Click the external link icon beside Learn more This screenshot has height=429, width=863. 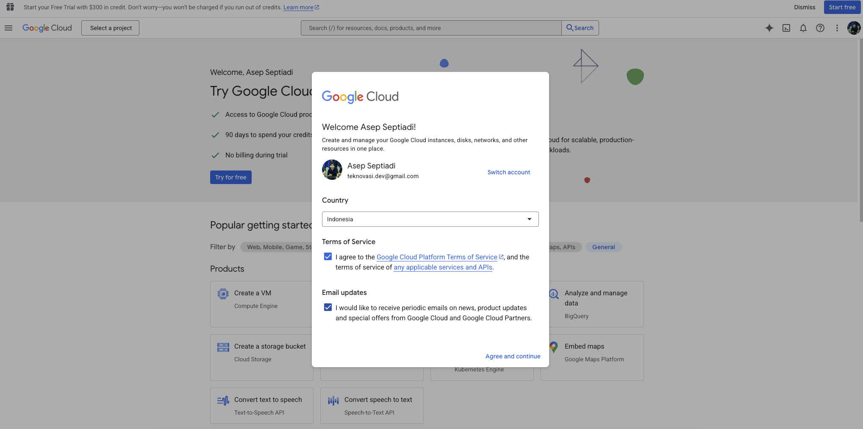pyautogui.click(x=317, y=7)
